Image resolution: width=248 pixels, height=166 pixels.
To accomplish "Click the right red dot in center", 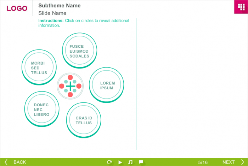I will (79, 86).
